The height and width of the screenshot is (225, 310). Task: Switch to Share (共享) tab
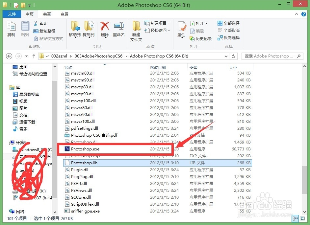pyautogui.click(x=47, y=14)
